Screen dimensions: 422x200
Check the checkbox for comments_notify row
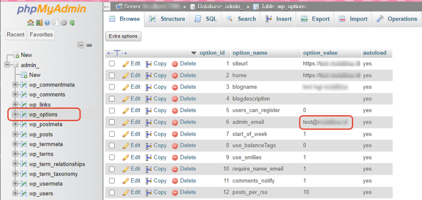point(112,181)
